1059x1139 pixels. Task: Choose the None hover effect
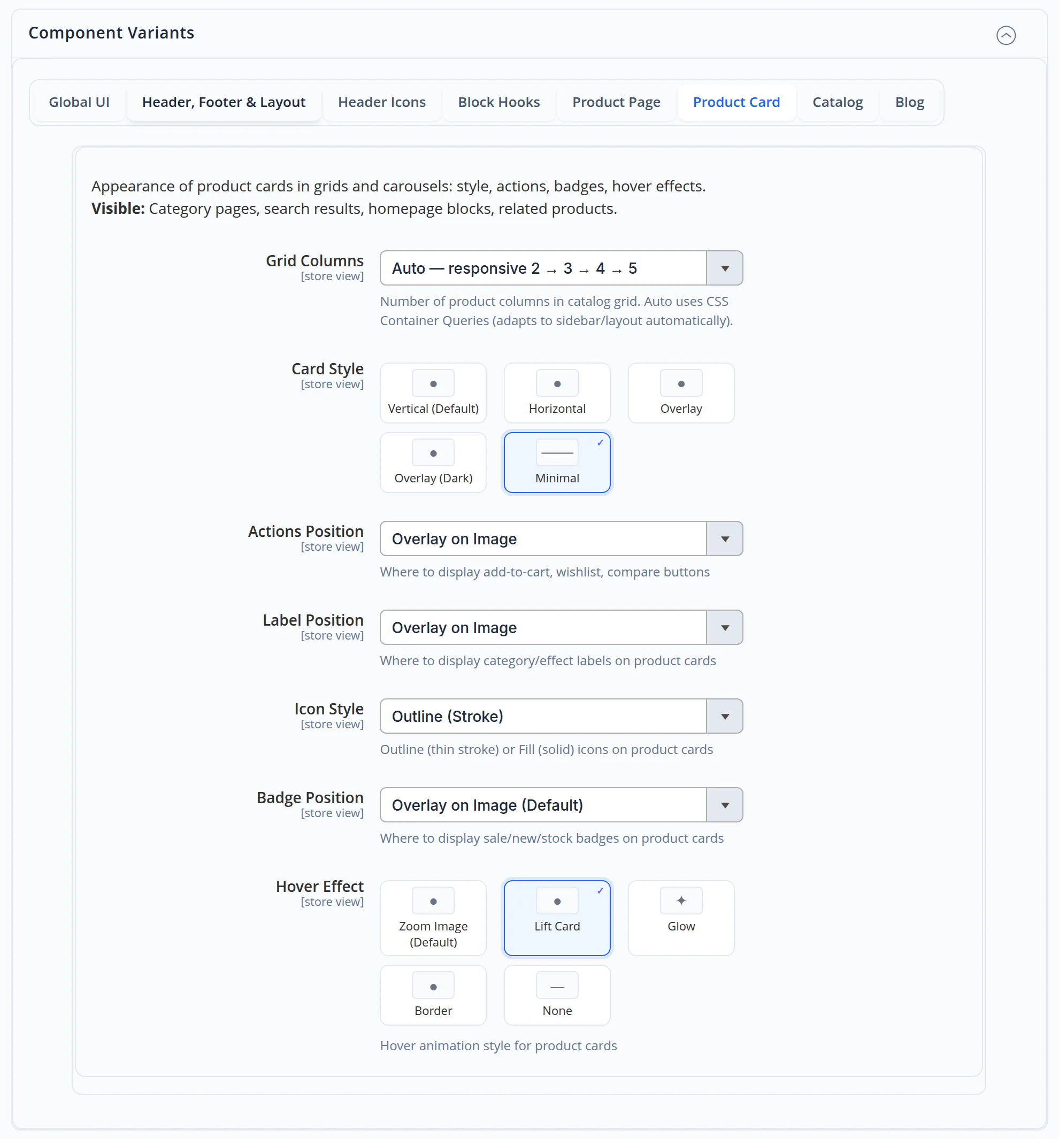pyautogui.click(x=557, y=995)
